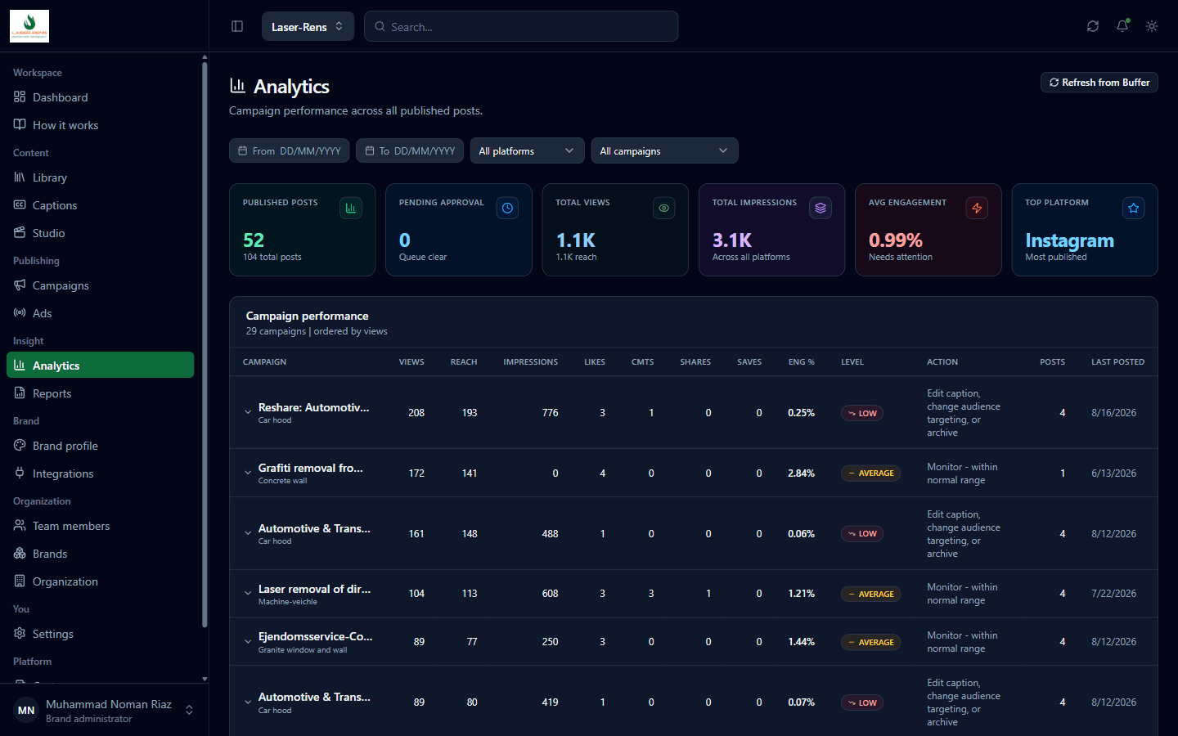Toggle the sidebar collapse icon
The height and width of the screenshot is (736, 1178).
237,26
